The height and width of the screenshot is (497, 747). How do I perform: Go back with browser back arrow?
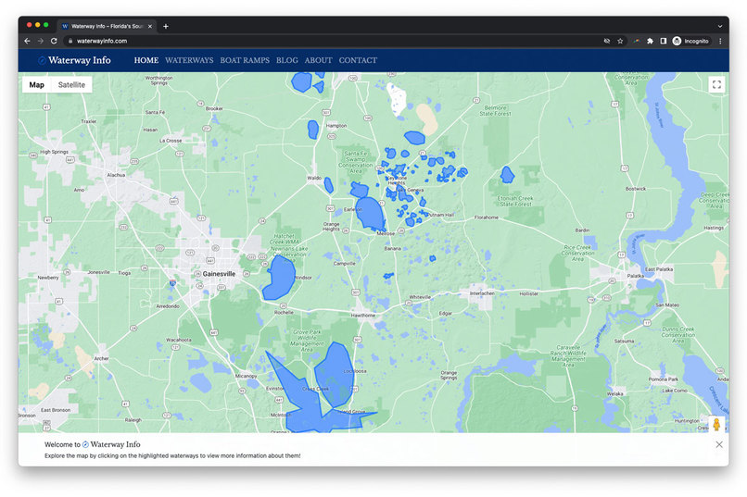click(27, 41)
